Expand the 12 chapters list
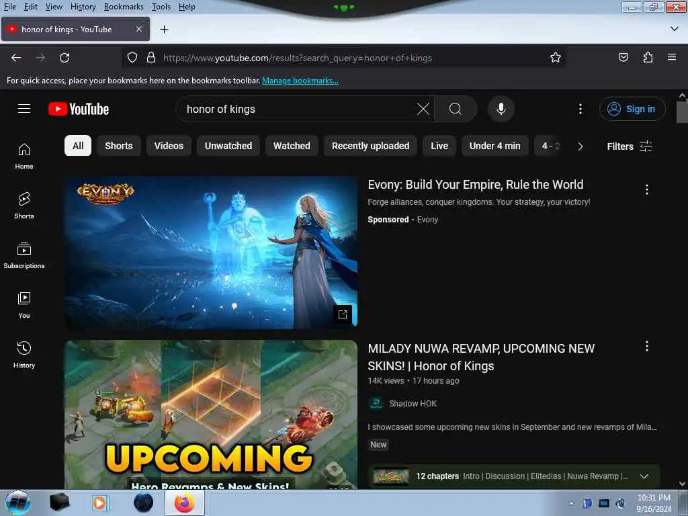688x516 pixels. point(644,476)
